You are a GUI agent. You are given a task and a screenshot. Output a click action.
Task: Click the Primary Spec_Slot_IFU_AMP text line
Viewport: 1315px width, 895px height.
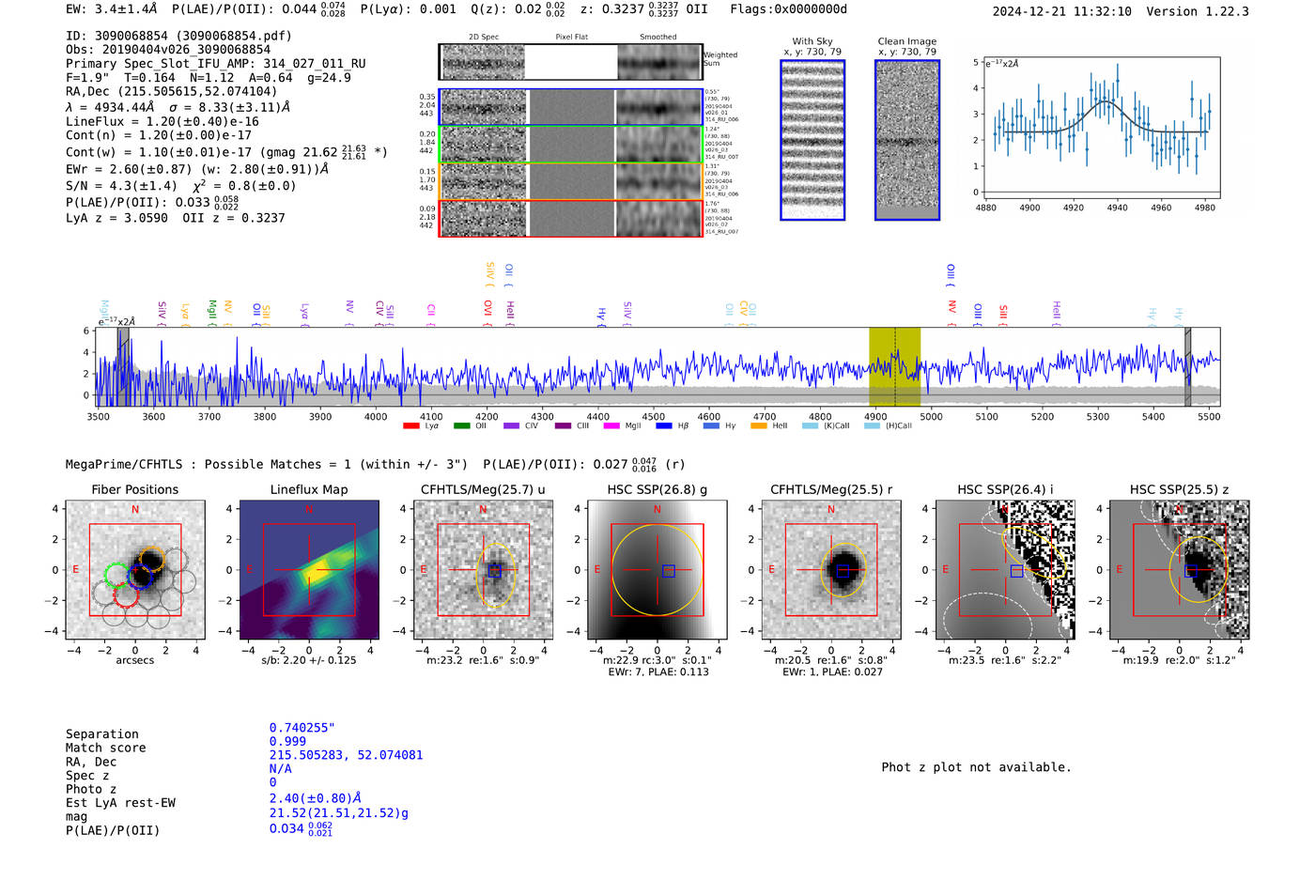click(x=216, y=64)
